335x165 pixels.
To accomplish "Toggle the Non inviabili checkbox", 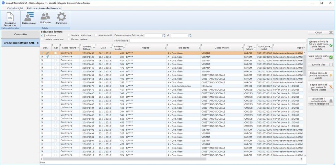I will point(96,35).
